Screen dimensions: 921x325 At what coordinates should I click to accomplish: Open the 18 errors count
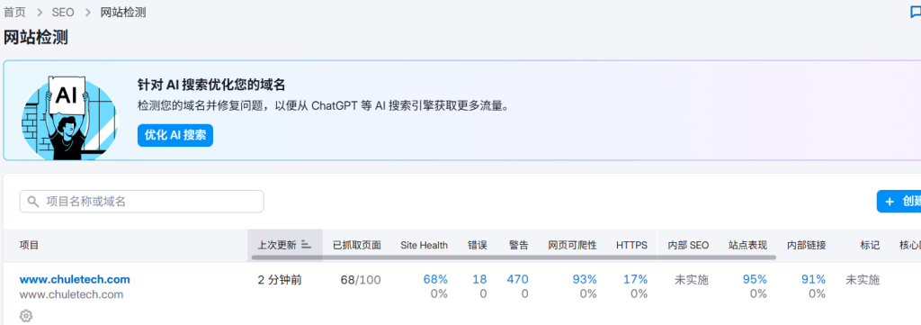pos(479,279)
